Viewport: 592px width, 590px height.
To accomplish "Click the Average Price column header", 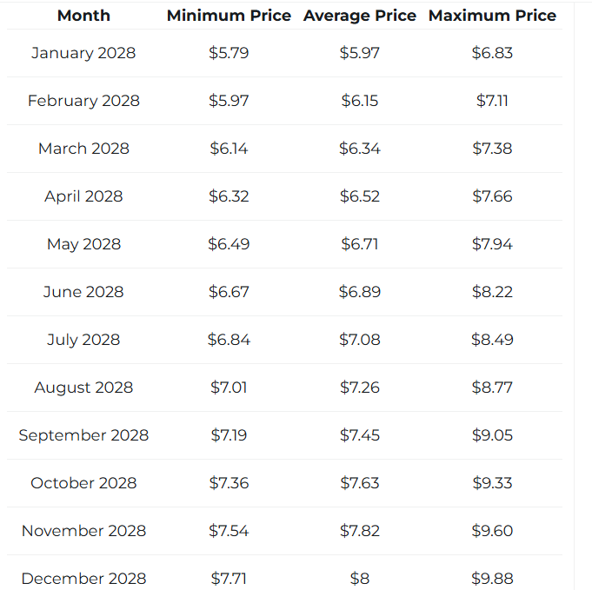I will point(359,16).
